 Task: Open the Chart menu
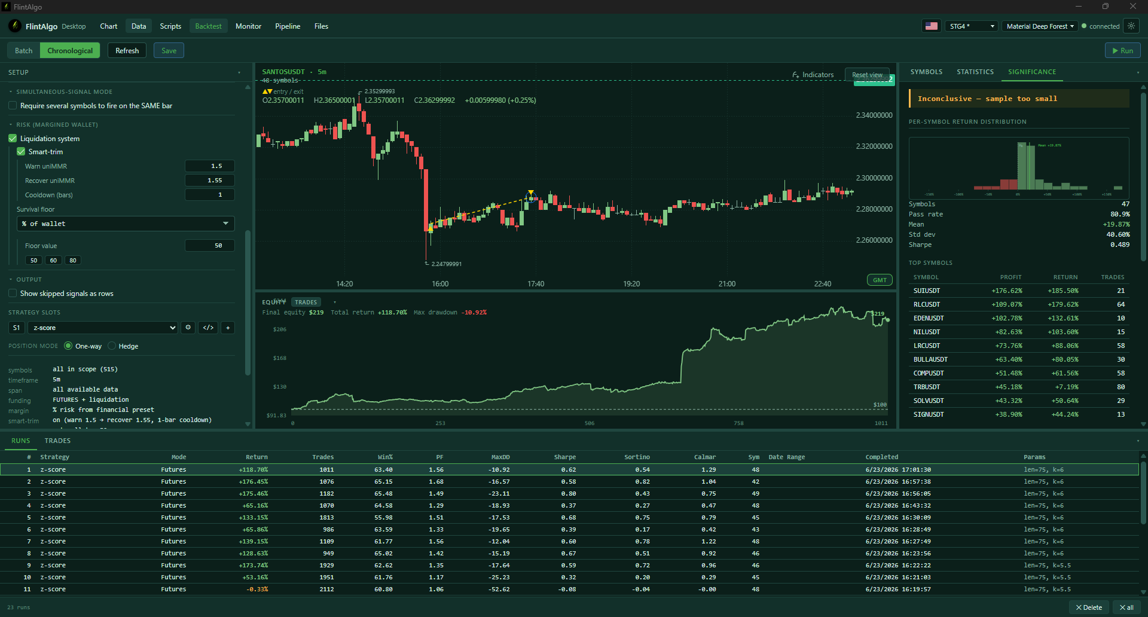pos(109,26)
